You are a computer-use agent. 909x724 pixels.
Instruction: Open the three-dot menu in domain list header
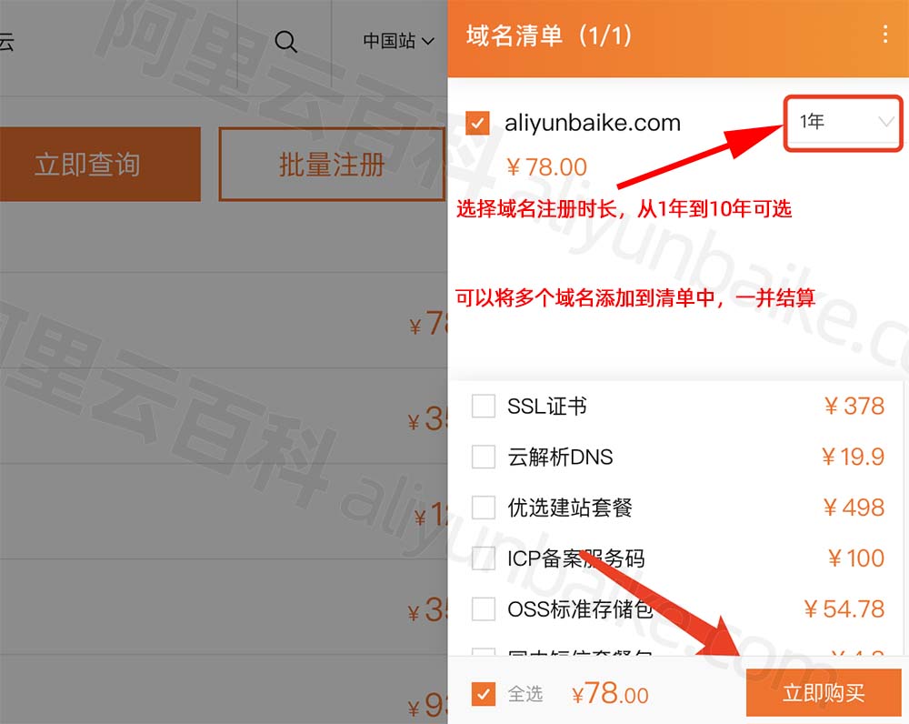[884, 35]
